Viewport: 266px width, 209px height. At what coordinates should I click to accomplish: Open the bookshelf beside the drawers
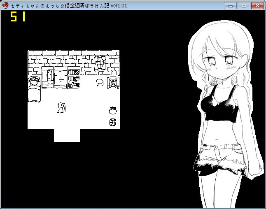pos(74,77)
